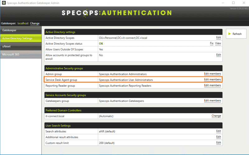Maximize the Gatekeeper Admin window
The width and height of the screenshot is (249, 155).
[x=233, y=3]
